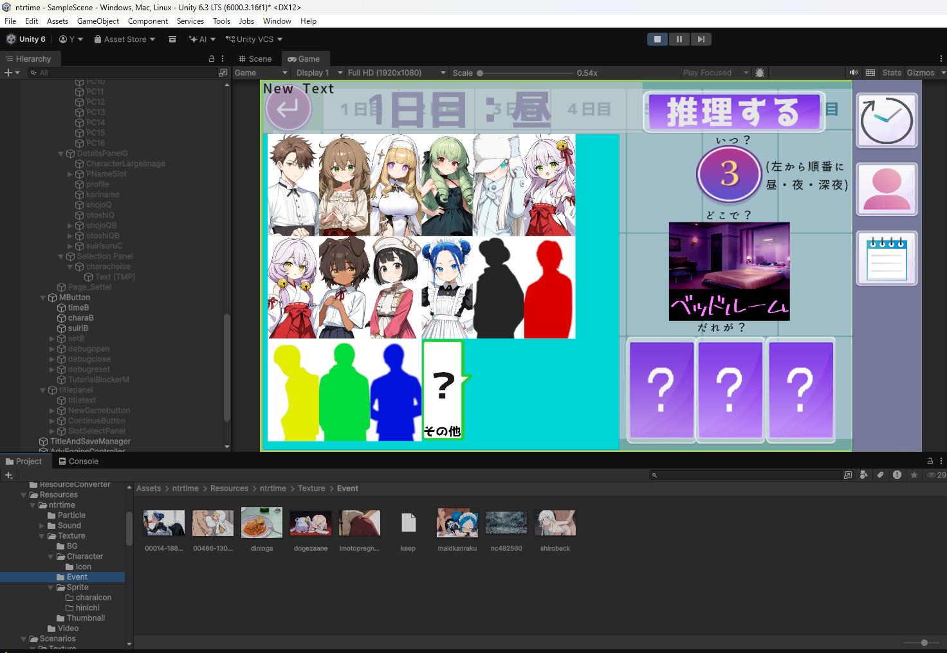The height and width of the screenshot is (653, 947).
Task: Select the suiriB object in Hierarchy
Action: [78, 328]
